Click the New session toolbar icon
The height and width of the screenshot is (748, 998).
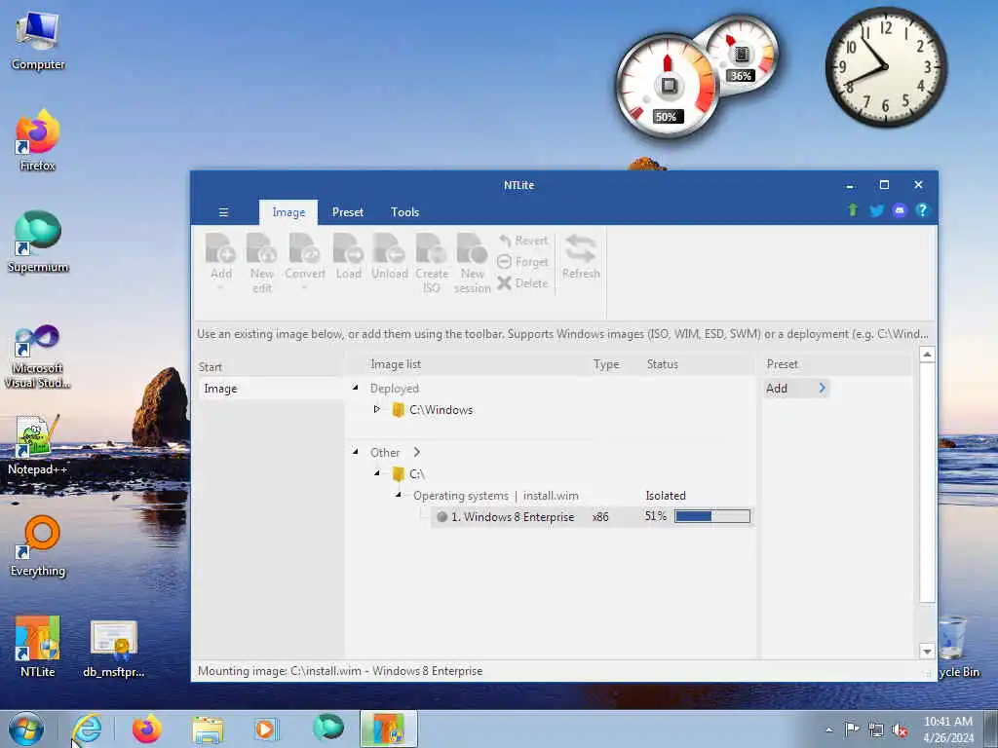pos(473,263)
